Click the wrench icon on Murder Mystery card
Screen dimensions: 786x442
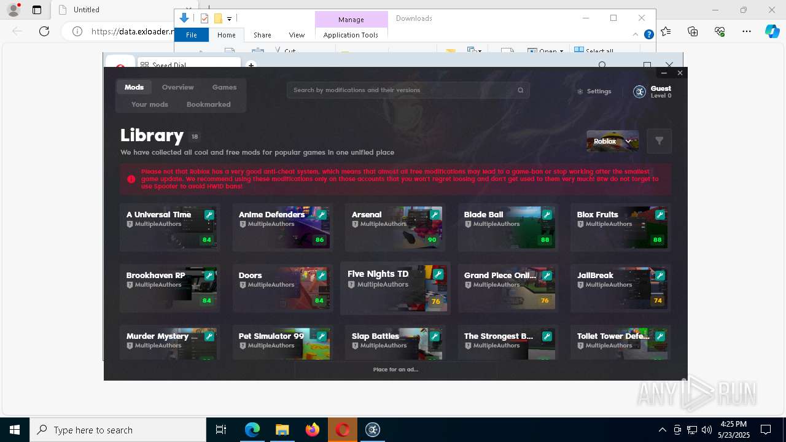tap(209, 336)
